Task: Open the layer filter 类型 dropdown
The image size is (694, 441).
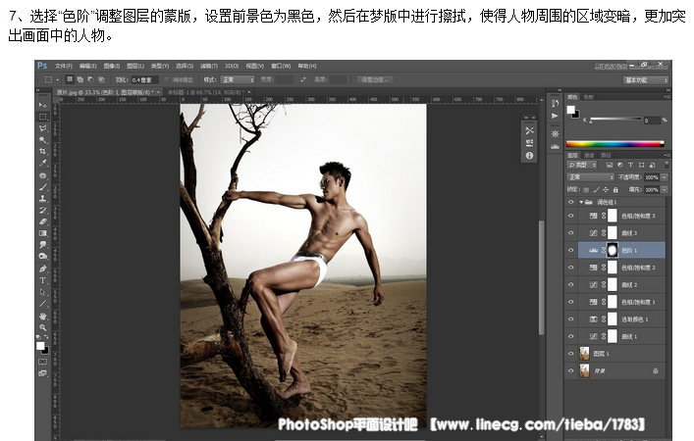Action: (582, 165)
